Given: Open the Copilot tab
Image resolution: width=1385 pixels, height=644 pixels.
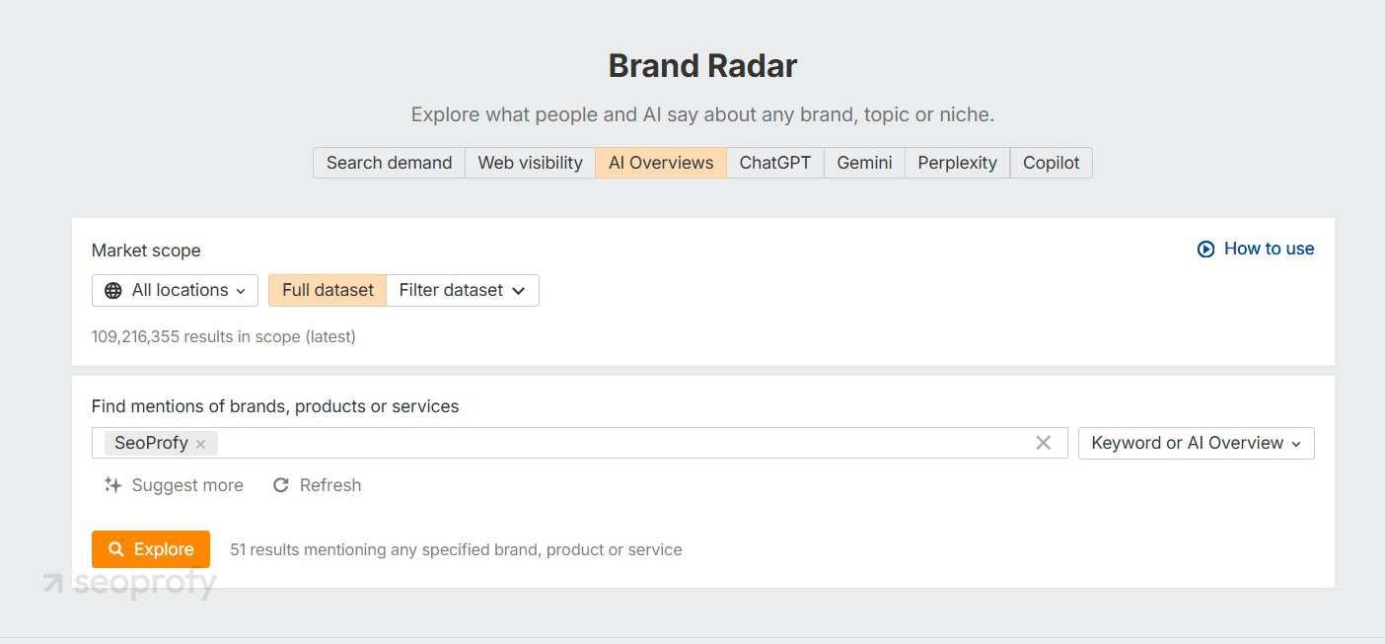Looking at the screenshot, I should pyautogui.click(x=1051, y=163).
